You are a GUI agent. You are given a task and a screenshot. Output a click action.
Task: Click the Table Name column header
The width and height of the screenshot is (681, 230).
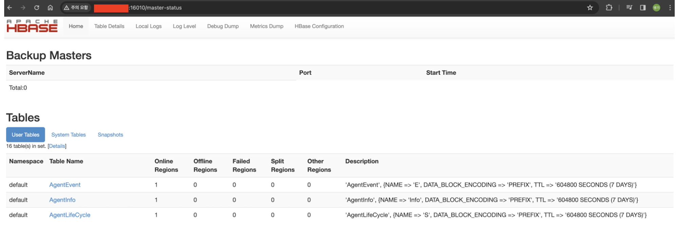coord(66,161)
